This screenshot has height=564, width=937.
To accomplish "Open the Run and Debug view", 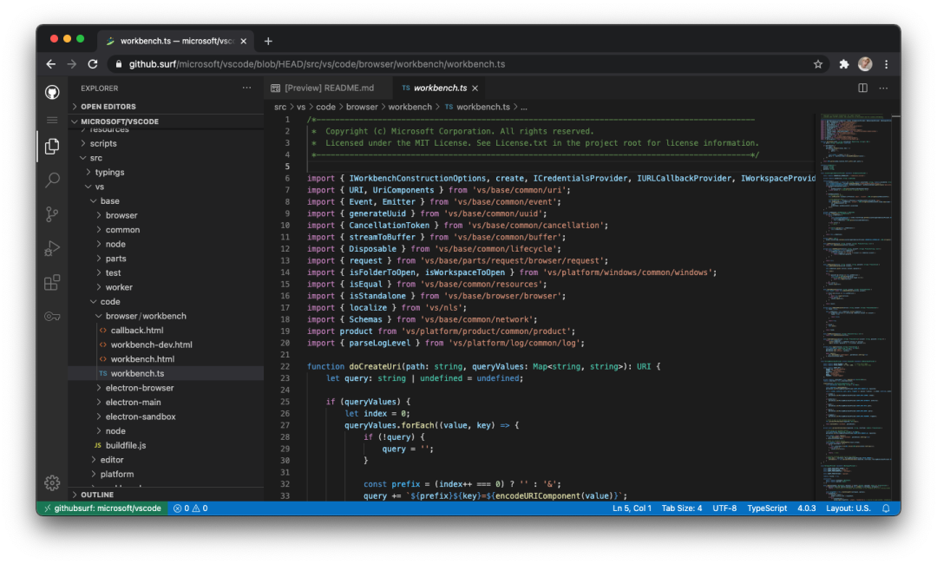I will point(53,248).
